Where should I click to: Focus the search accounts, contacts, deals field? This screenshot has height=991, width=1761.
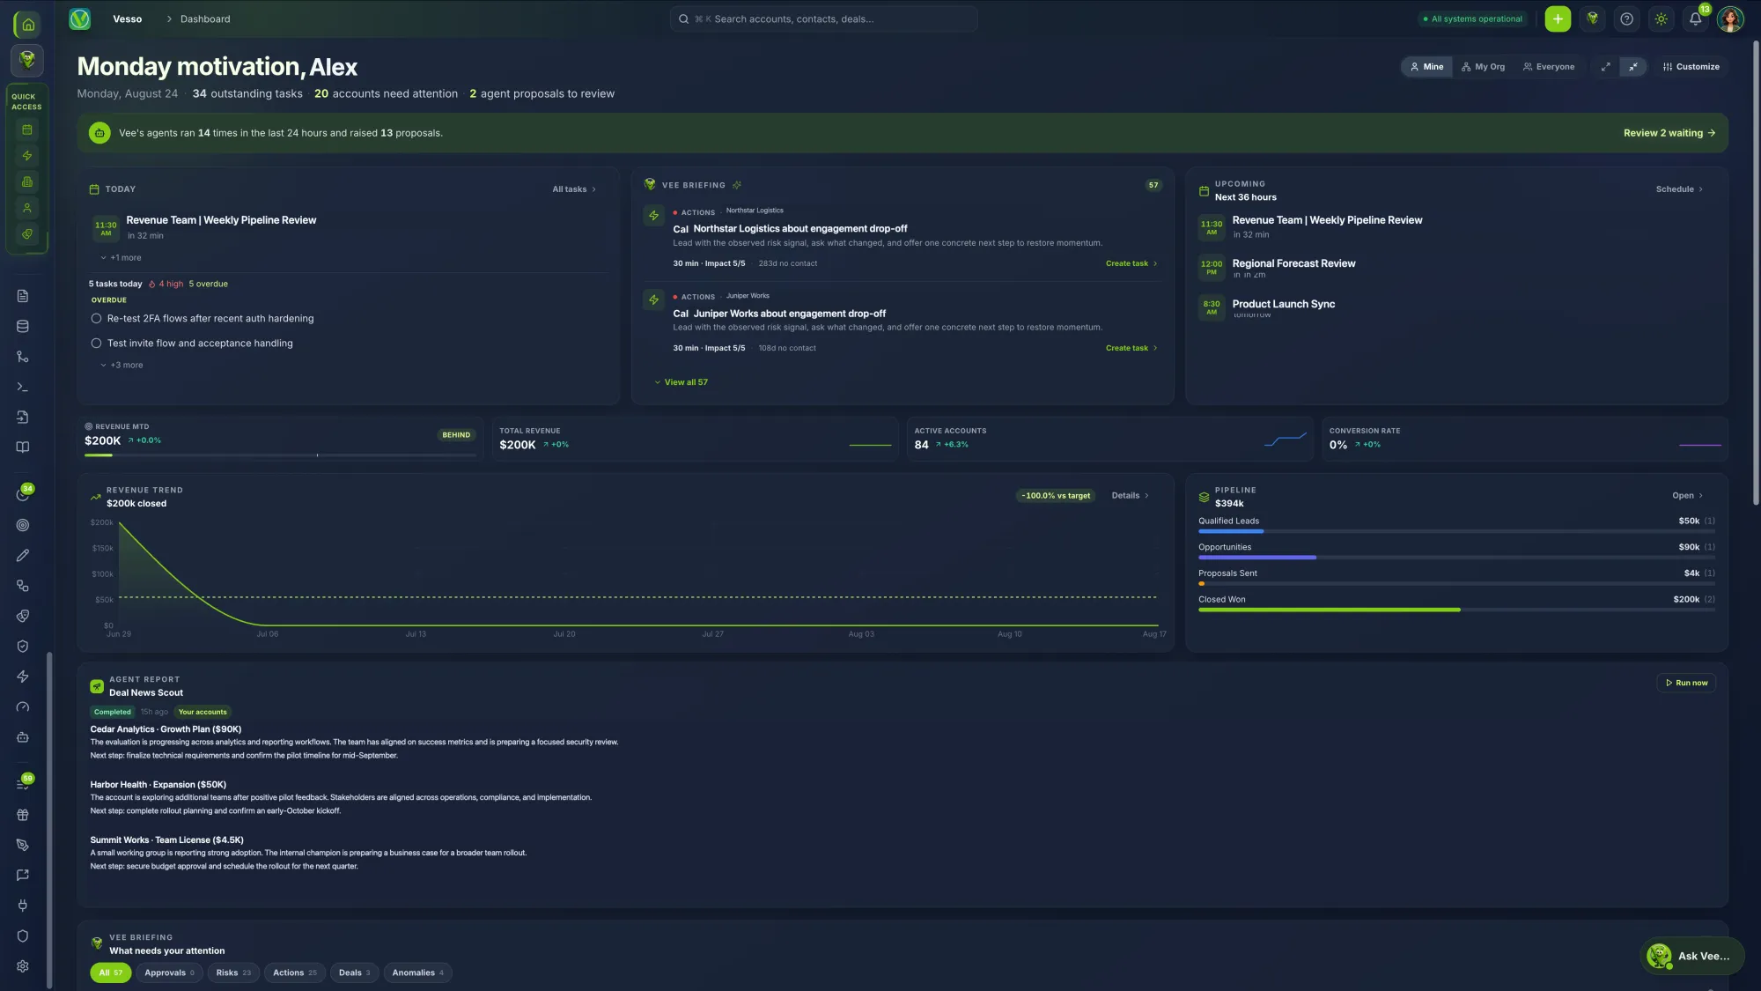click(823, 18)
